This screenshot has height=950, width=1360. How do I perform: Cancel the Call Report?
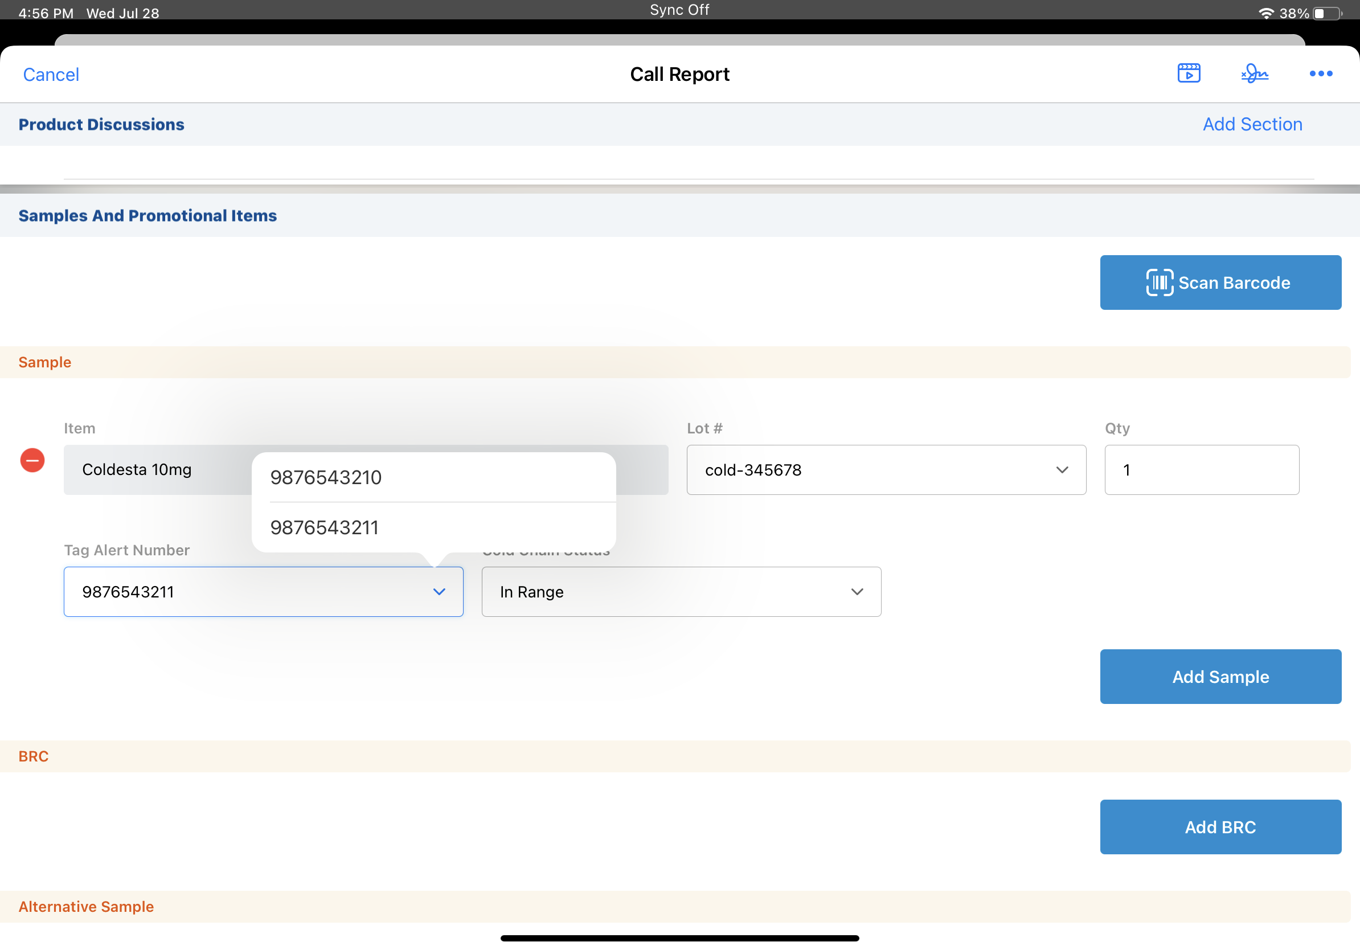(x=51, y=75)
